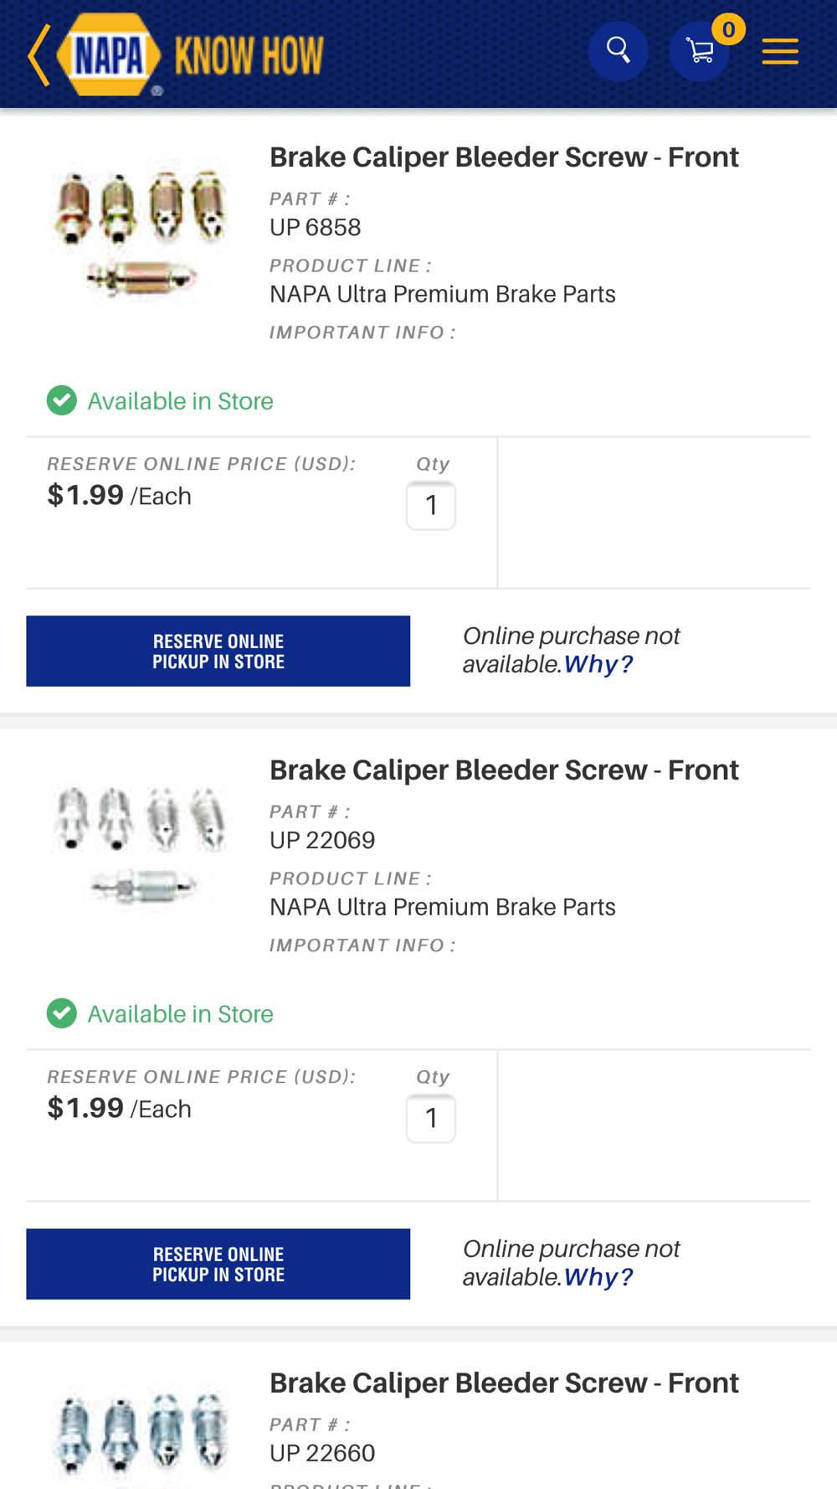The height and width of the screenshot is (1489, 837).
Task: Tap the back arrow in header
Action: coord(39,55)
